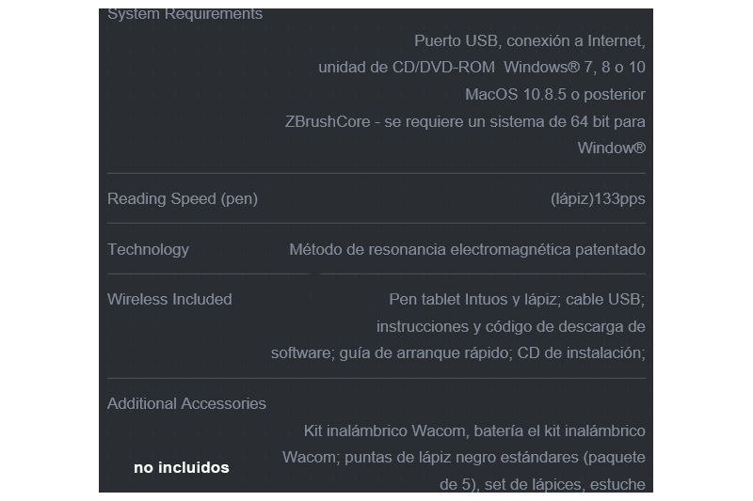Click the no incluidos bold text
This screenshot has width=753, height=501.
tap(182, 467)
